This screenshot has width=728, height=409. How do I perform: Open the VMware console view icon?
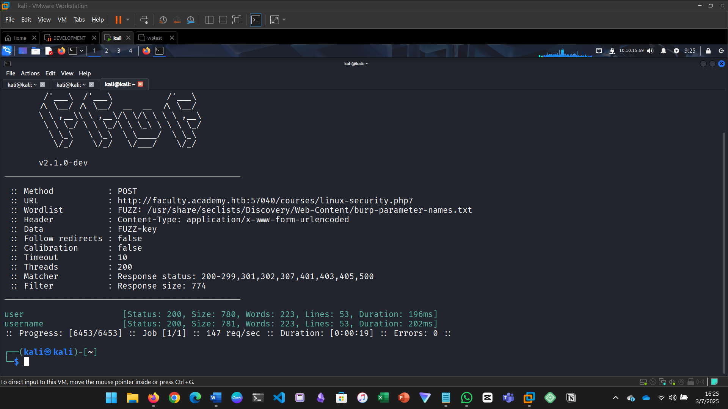coord(256,20)
